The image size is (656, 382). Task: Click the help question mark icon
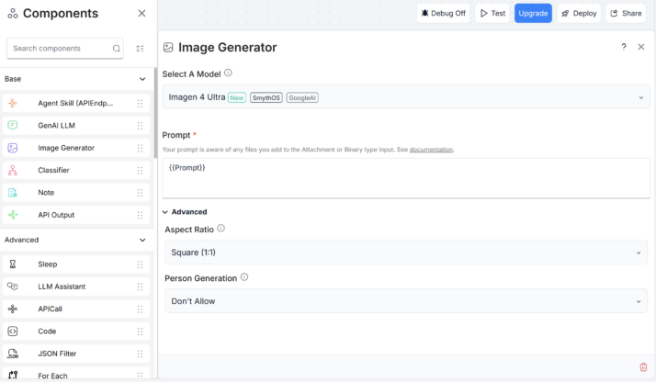[624, 47]
